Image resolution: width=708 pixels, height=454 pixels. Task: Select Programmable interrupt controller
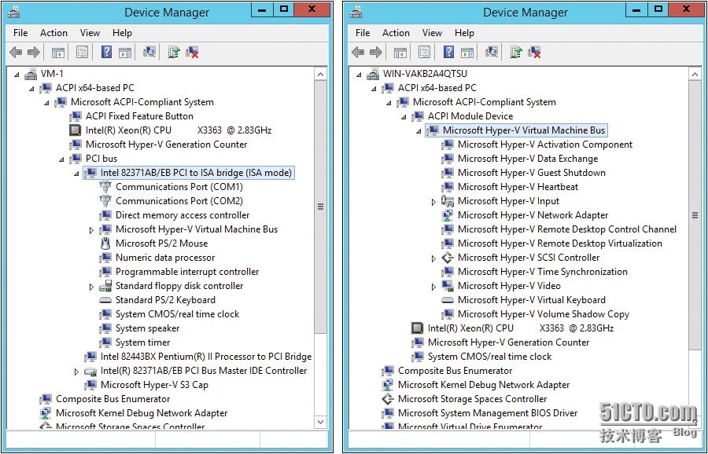click(187, 272)
